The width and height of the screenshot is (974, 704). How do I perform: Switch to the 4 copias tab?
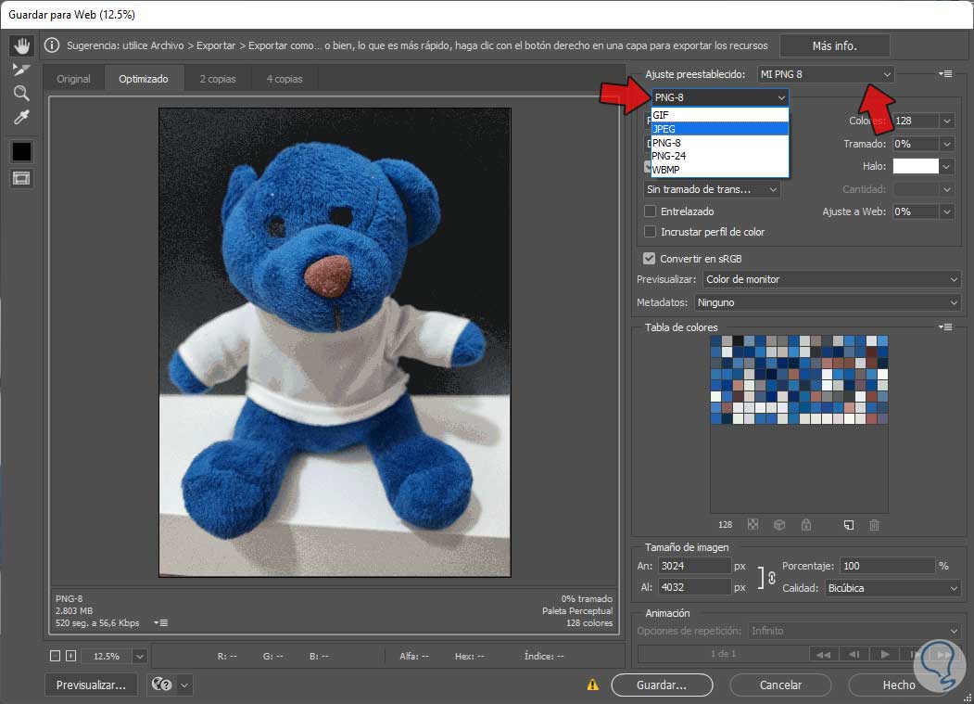pyautogui.click(x=285, y=79)
